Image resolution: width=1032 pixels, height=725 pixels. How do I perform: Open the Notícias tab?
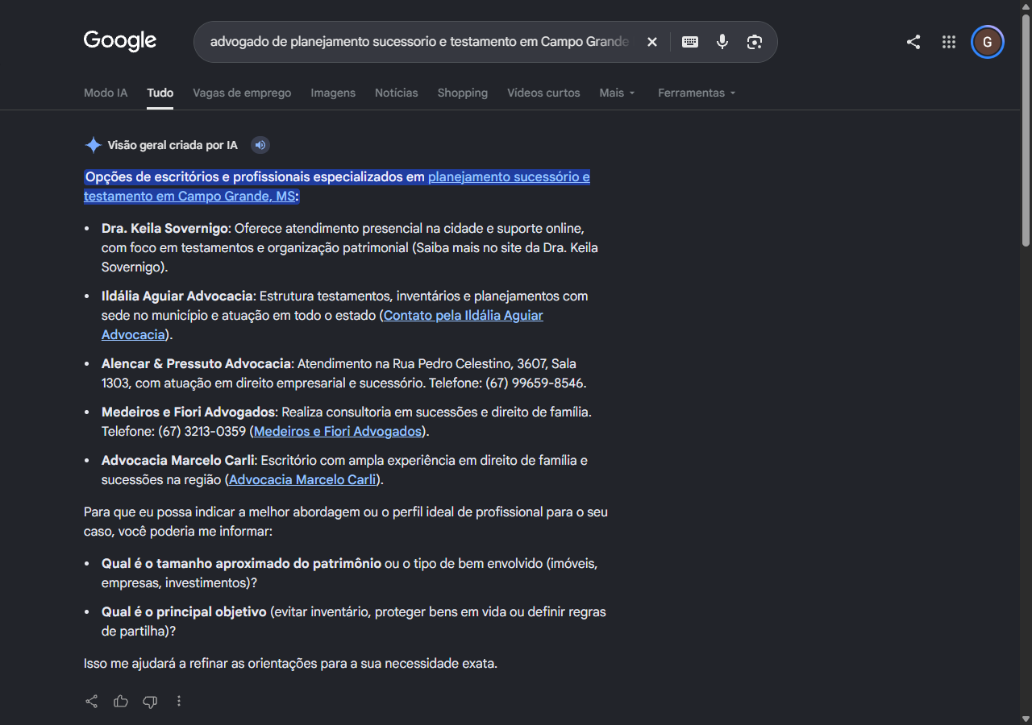[x=397, y=93]
